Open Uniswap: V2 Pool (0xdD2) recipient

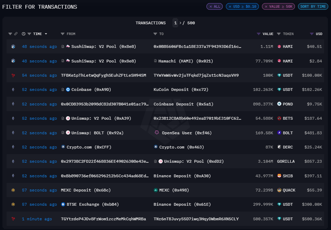click(x=194, y=161)
